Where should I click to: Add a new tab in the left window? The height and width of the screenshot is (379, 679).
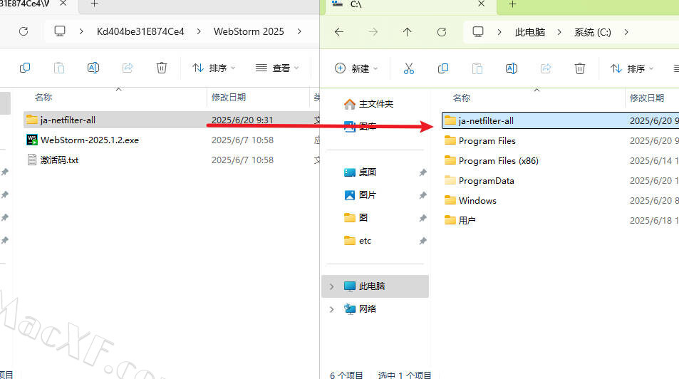(x=94, y=4)
